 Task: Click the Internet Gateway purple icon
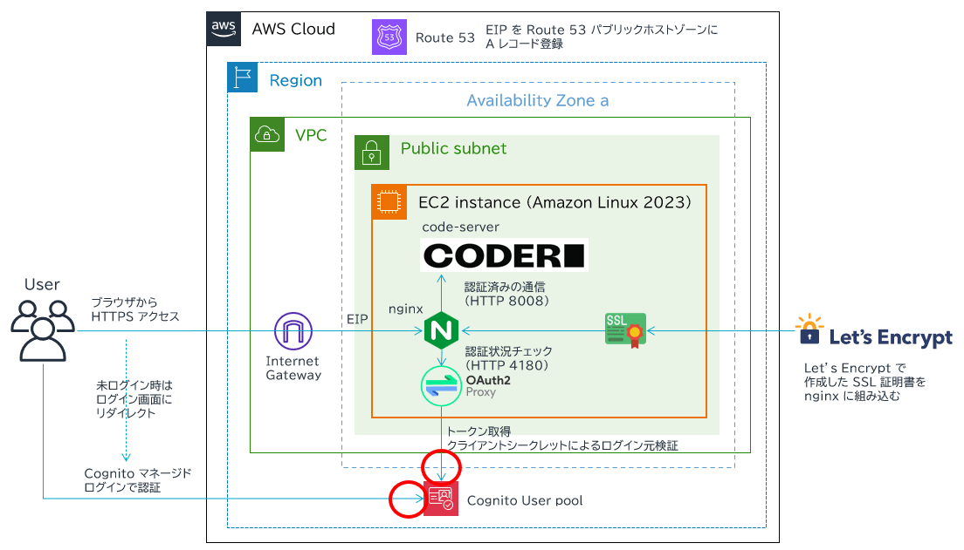click(x=293, y=332)
